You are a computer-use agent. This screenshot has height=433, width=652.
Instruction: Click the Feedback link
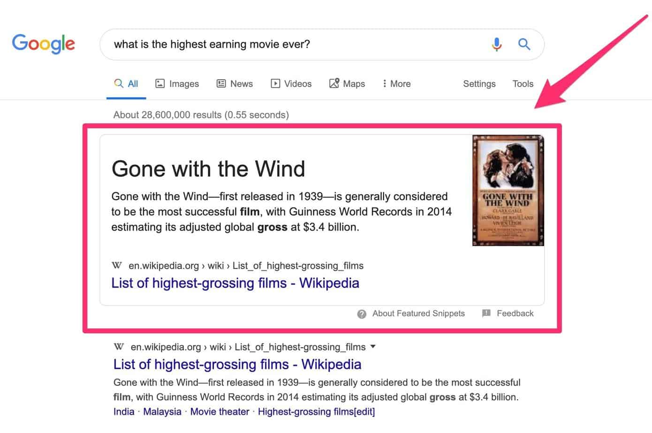pyautogui.click(x=515, y=314)
